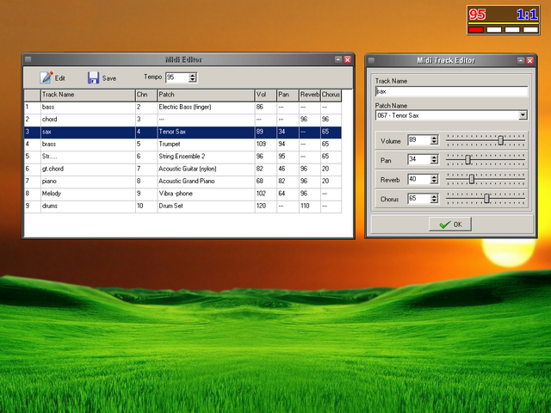The width and height of the screenshot is (551, 413).
Task: Click the Acoustic Grand Piano patch cell
Action: click(206, 182)
